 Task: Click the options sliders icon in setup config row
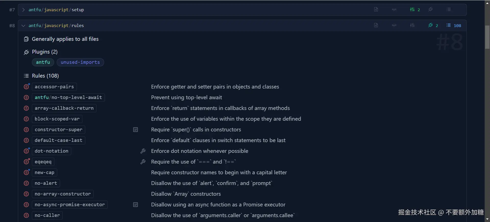click(x=412, y=10)
